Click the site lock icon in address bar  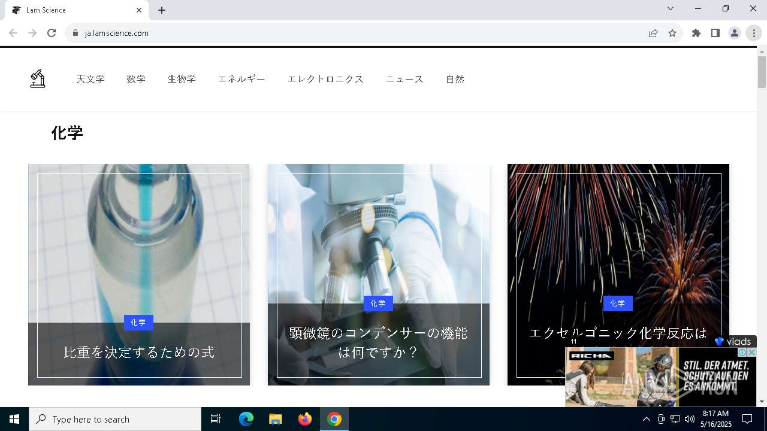(75, 33)
